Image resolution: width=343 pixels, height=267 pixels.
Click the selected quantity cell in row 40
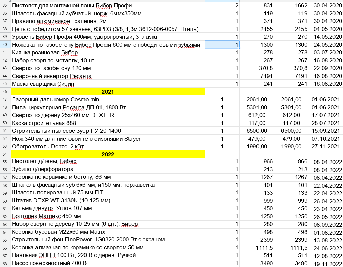click(x=222, y=45)
